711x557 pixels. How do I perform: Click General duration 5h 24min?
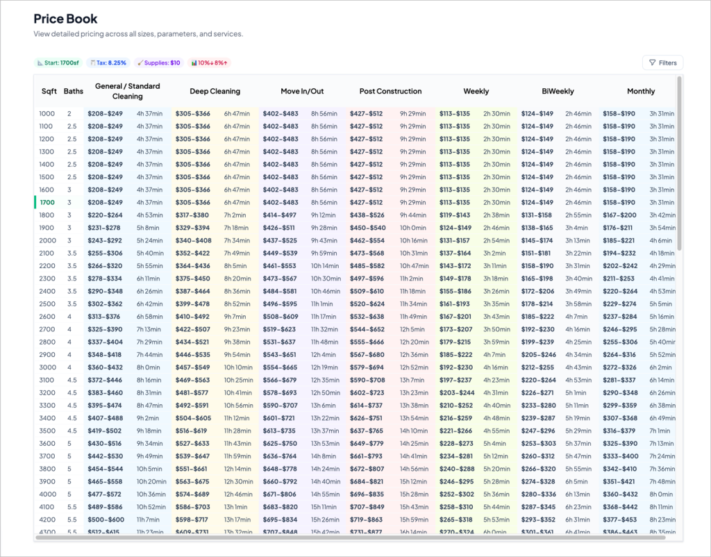click(x=149, y=240)
